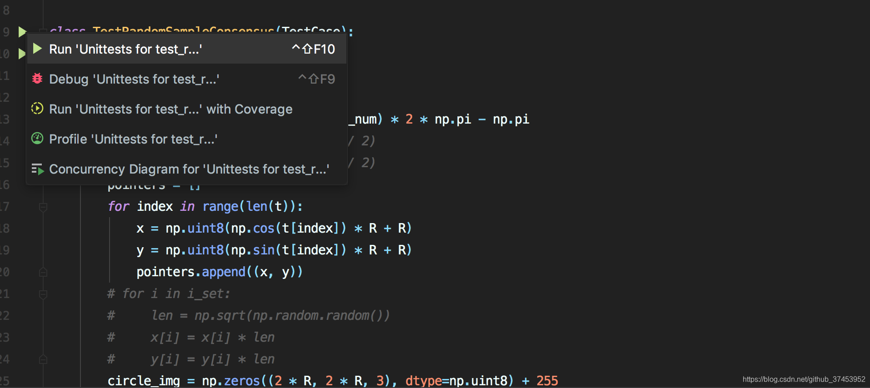Screen dimensions: 870x388
Task: Choose Debug 'Unittests for test_r...' option
Action: tap(187, 79)
